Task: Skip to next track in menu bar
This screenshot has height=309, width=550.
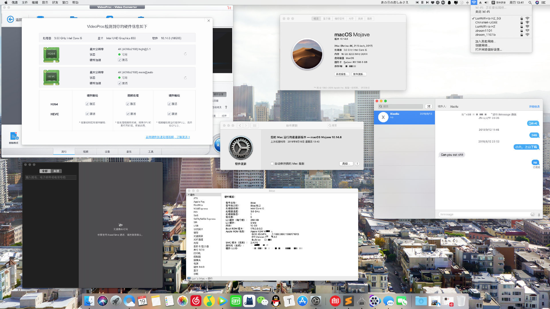Action: (x=427, y=2)
